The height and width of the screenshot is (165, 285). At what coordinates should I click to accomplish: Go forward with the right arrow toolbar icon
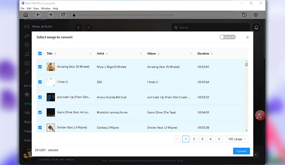pos(50,15)
